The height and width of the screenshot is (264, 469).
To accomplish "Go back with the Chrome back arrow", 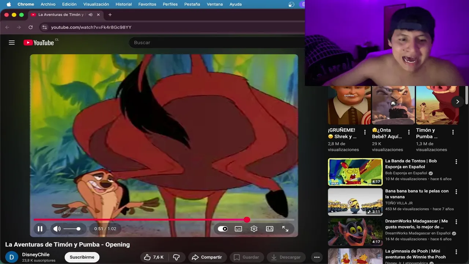I will click(7, 27).
